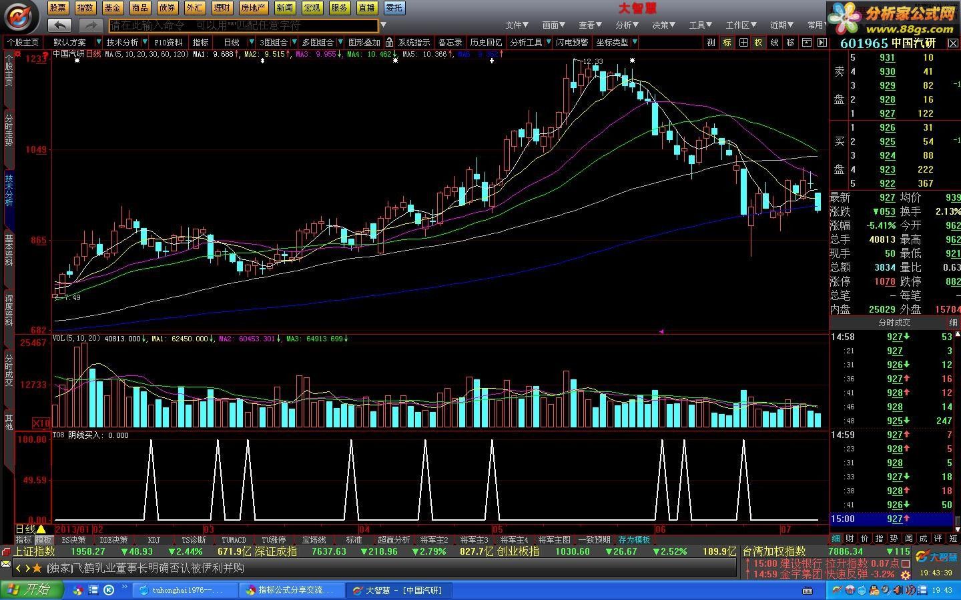The width and height of the screenshot is (961, 600).
Task: Select the 势 tab in right panel
Action: [x=894, y=538]
